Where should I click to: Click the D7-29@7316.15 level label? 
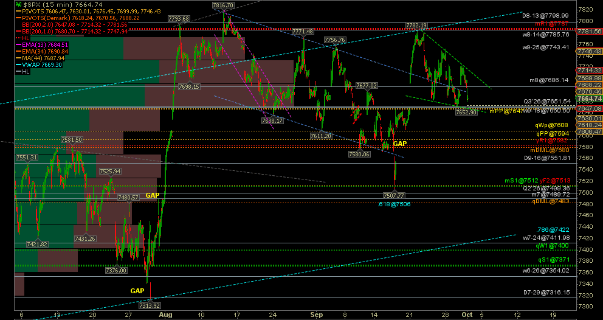pyautogui.click(x=546, y=292)
